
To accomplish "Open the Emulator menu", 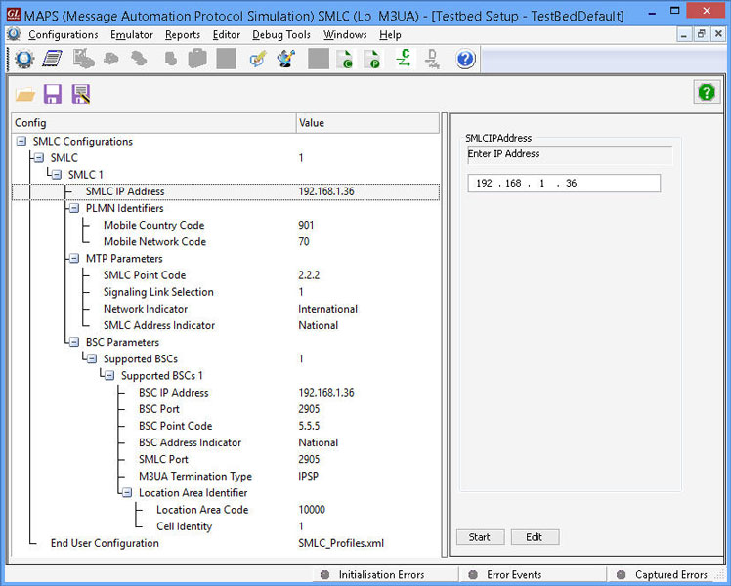I will click(132, 35).
